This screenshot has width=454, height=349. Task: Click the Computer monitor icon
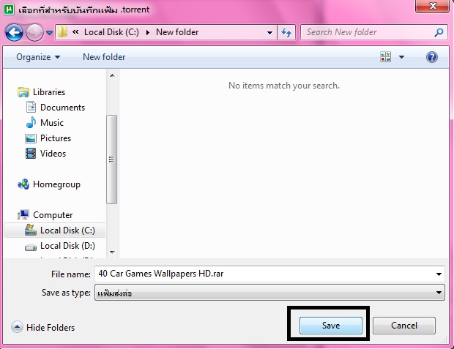click(x=23, y=214)
